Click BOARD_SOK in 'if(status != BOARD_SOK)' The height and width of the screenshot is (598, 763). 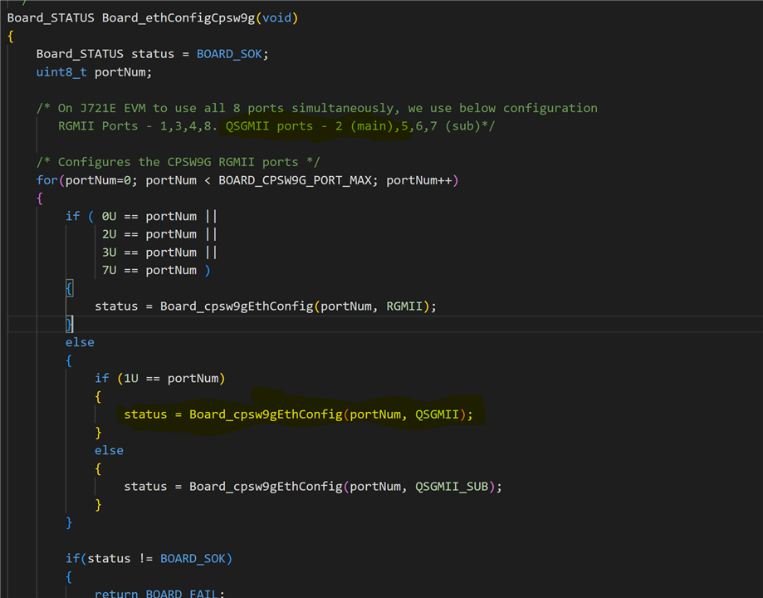click(193, 559)
